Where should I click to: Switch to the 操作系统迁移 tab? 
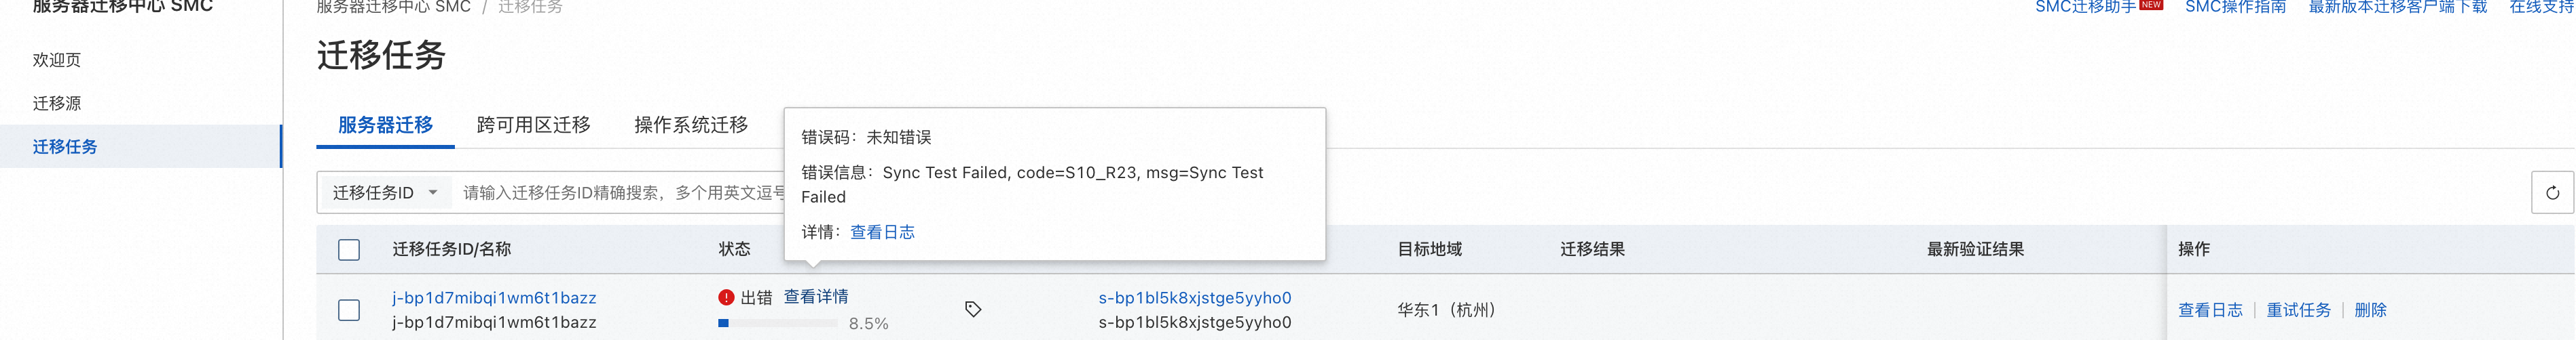point(691,125)
